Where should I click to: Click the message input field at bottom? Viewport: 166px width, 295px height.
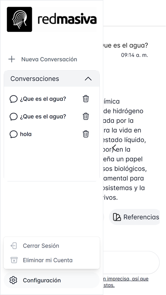pos(131,262)
